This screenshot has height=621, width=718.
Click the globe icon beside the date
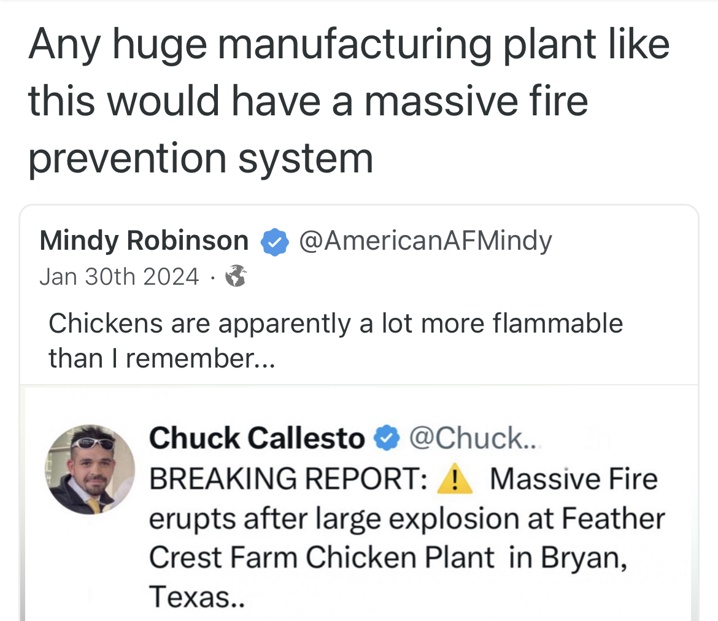(236, 277)
